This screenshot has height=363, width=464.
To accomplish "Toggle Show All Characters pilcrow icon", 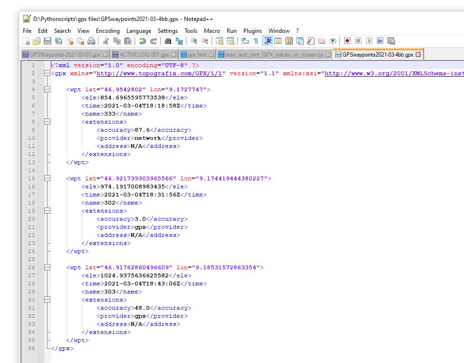I will pos(256,41).
